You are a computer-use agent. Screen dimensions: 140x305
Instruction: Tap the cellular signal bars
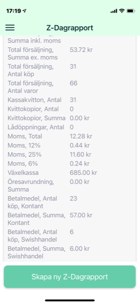click(114, 11)
